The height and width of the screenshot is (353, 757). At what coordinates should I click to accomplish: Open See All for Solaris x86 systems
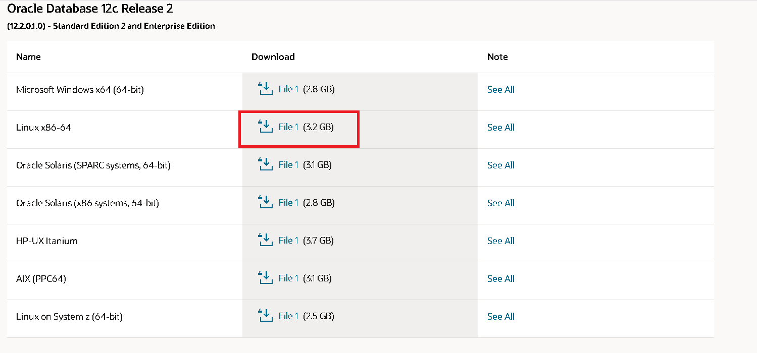coord(501,203)
